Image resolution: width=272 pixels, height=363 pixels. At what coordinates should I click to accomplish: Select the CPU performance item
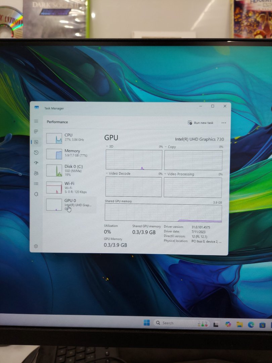click(x=69, y=138)
